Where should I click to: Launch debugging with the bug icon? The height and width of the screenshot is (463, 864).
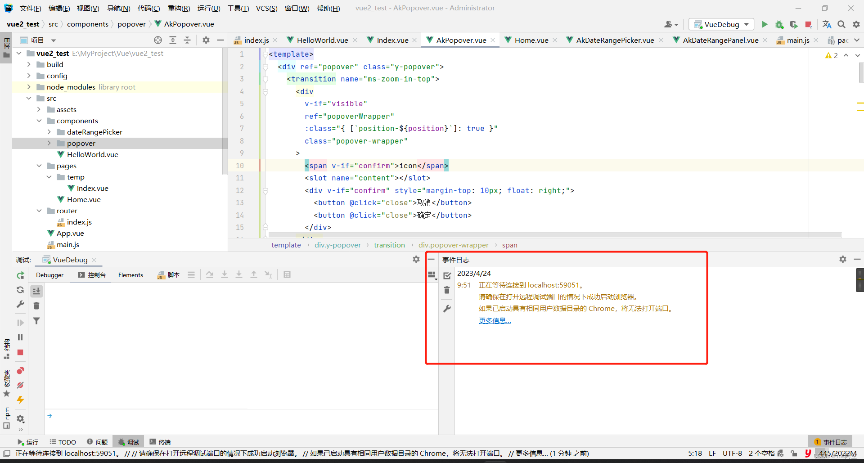point(779,24)
